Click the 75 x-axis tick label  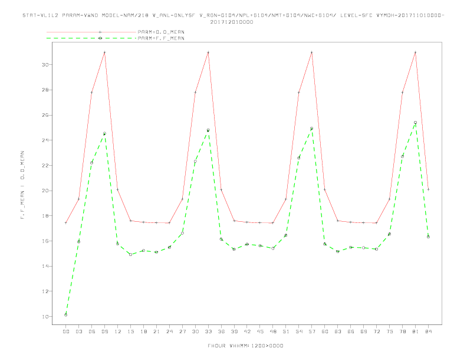point(390,332)
